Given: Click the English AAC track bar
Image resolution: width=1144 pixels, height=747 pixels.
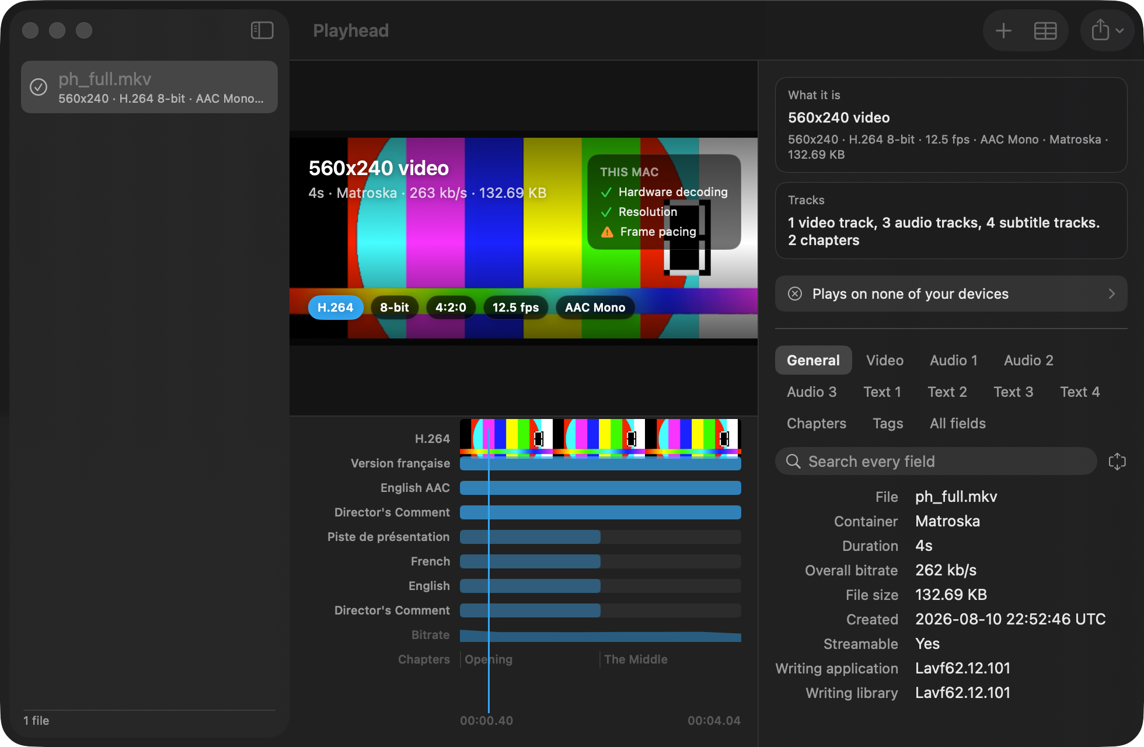Looking at the screenshot, I should pos(600,488).
